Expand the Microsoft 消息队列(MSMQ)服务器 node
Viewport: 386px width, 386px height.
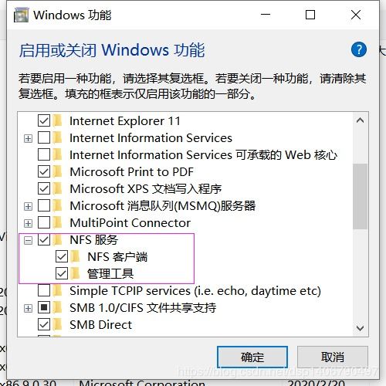click(x=28, y=206)
